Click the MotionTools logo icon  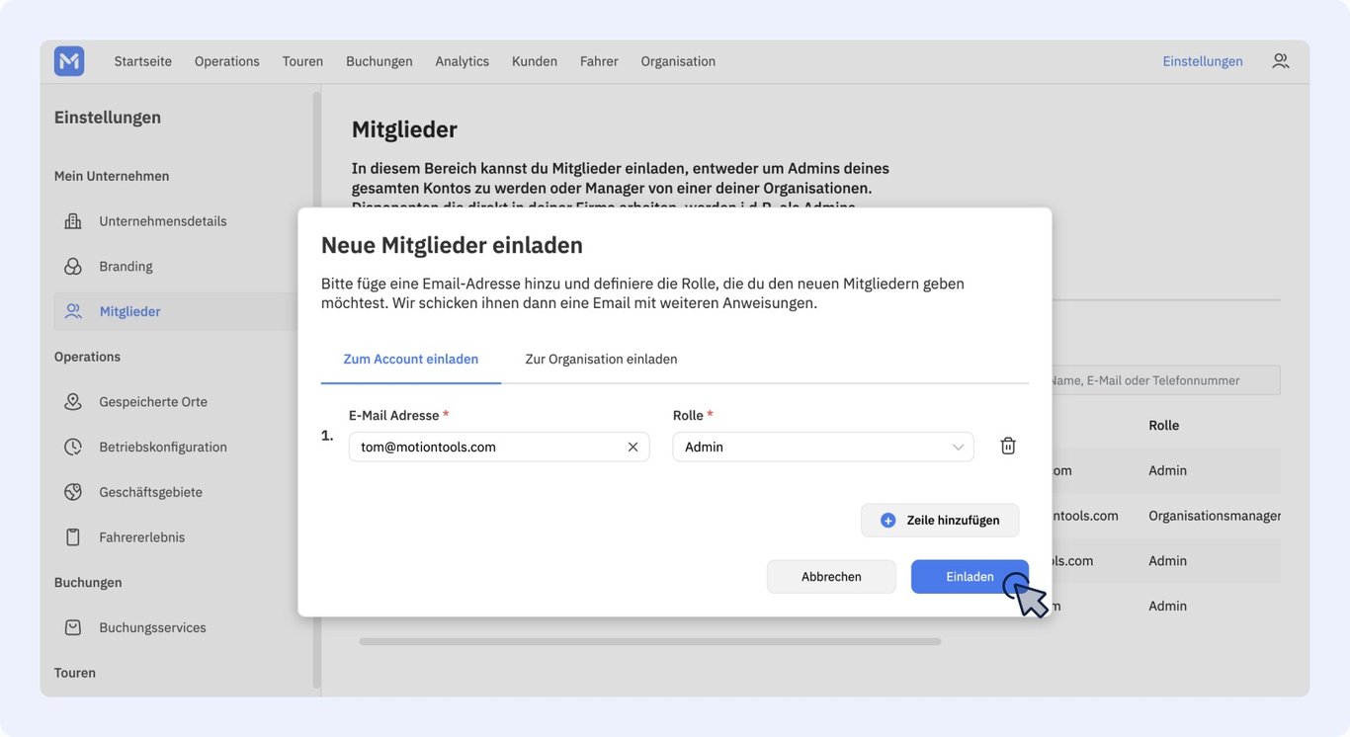coord(69,61)
